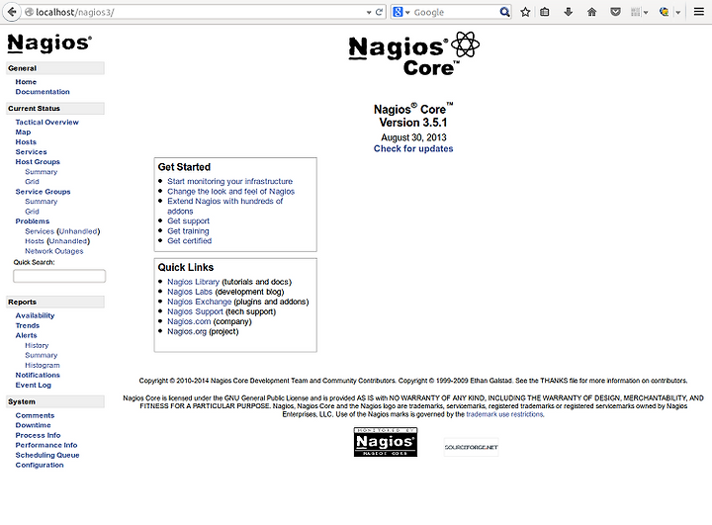Open Configuration page

click(40, 465)
